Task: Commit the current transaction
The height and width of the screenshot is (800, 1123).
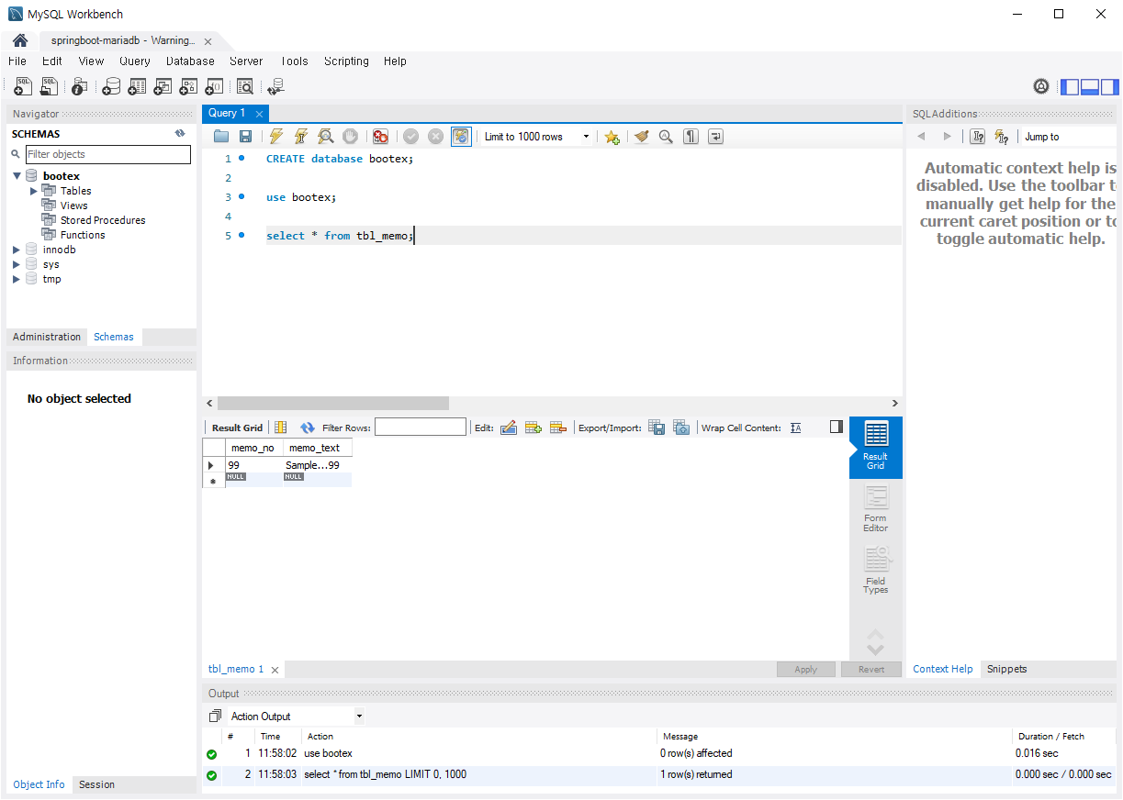Action: (410, 137)
